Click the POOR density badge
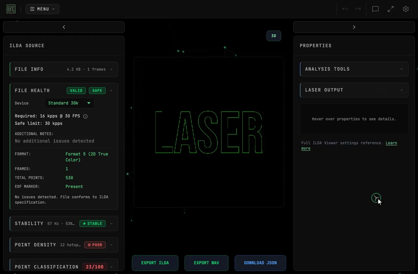 [x=95, y=245]
